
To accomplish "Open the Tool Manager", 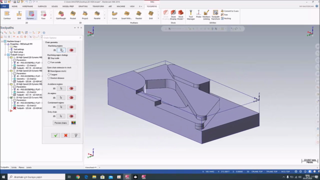I will (190, 15).
